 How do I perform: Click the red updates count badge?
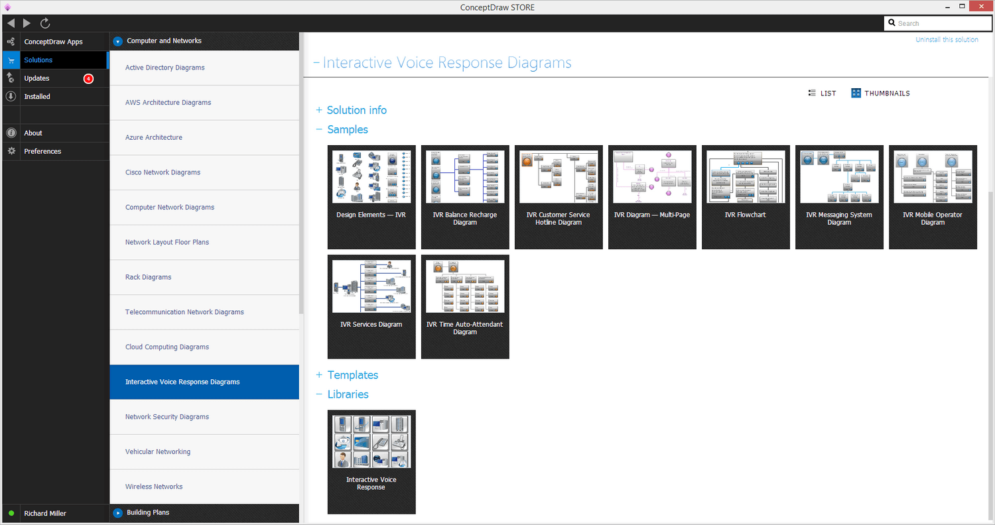pyautogui.click(x=88, y=79)
